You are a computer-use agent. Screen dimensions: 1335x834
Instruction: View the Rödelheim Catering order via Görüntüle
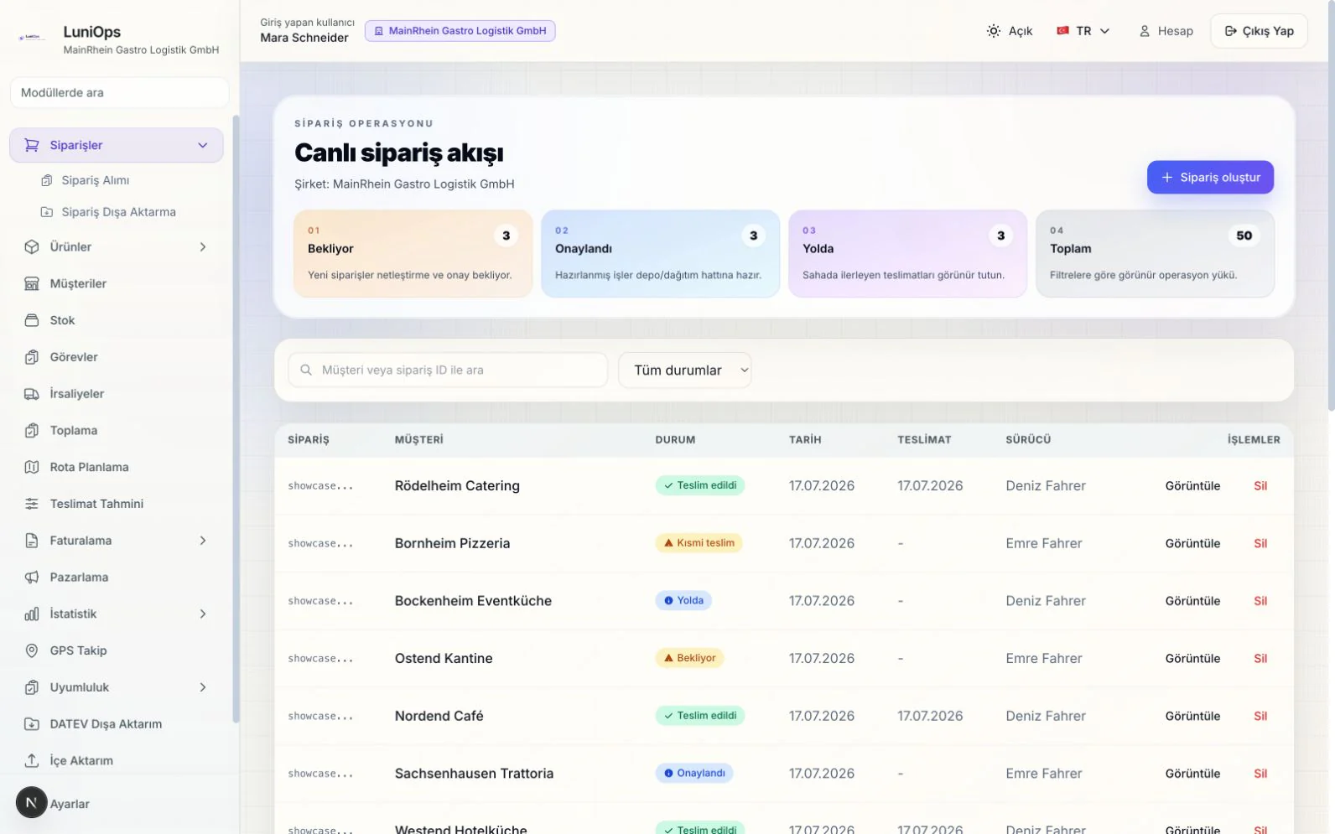1192,486
